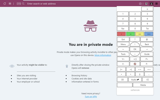This screenshot has width=160, height=100.
Task: Click the blank key beside Media
Action: [x=125, y=85]
